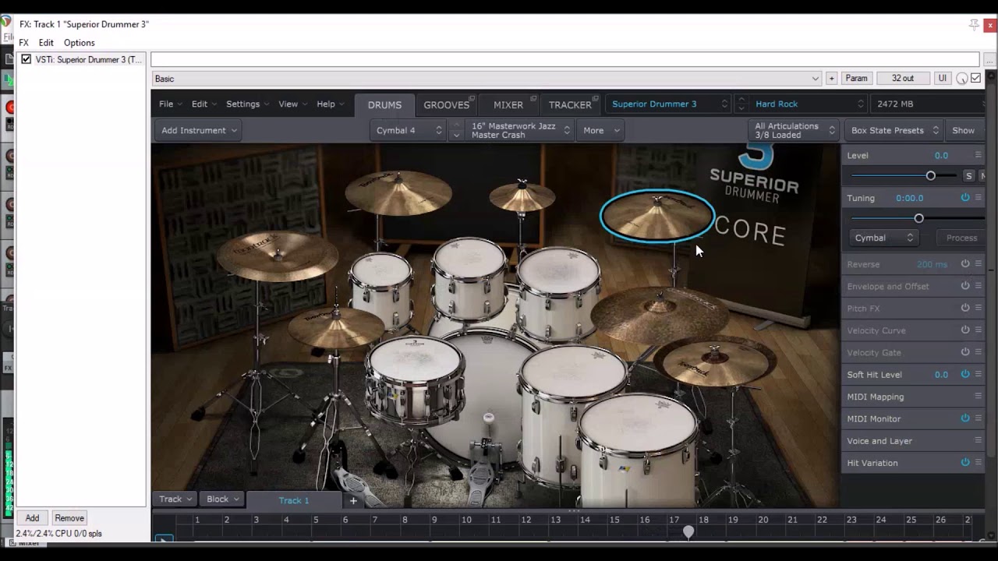Viewport: 998px width, 561px height.
Task: Enable the Reverse effect power button
Action: pyautogui.click(x=965, y=264)
